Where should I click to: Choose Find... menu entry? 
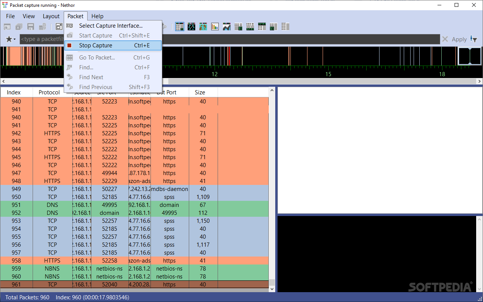tap(113, 67)
